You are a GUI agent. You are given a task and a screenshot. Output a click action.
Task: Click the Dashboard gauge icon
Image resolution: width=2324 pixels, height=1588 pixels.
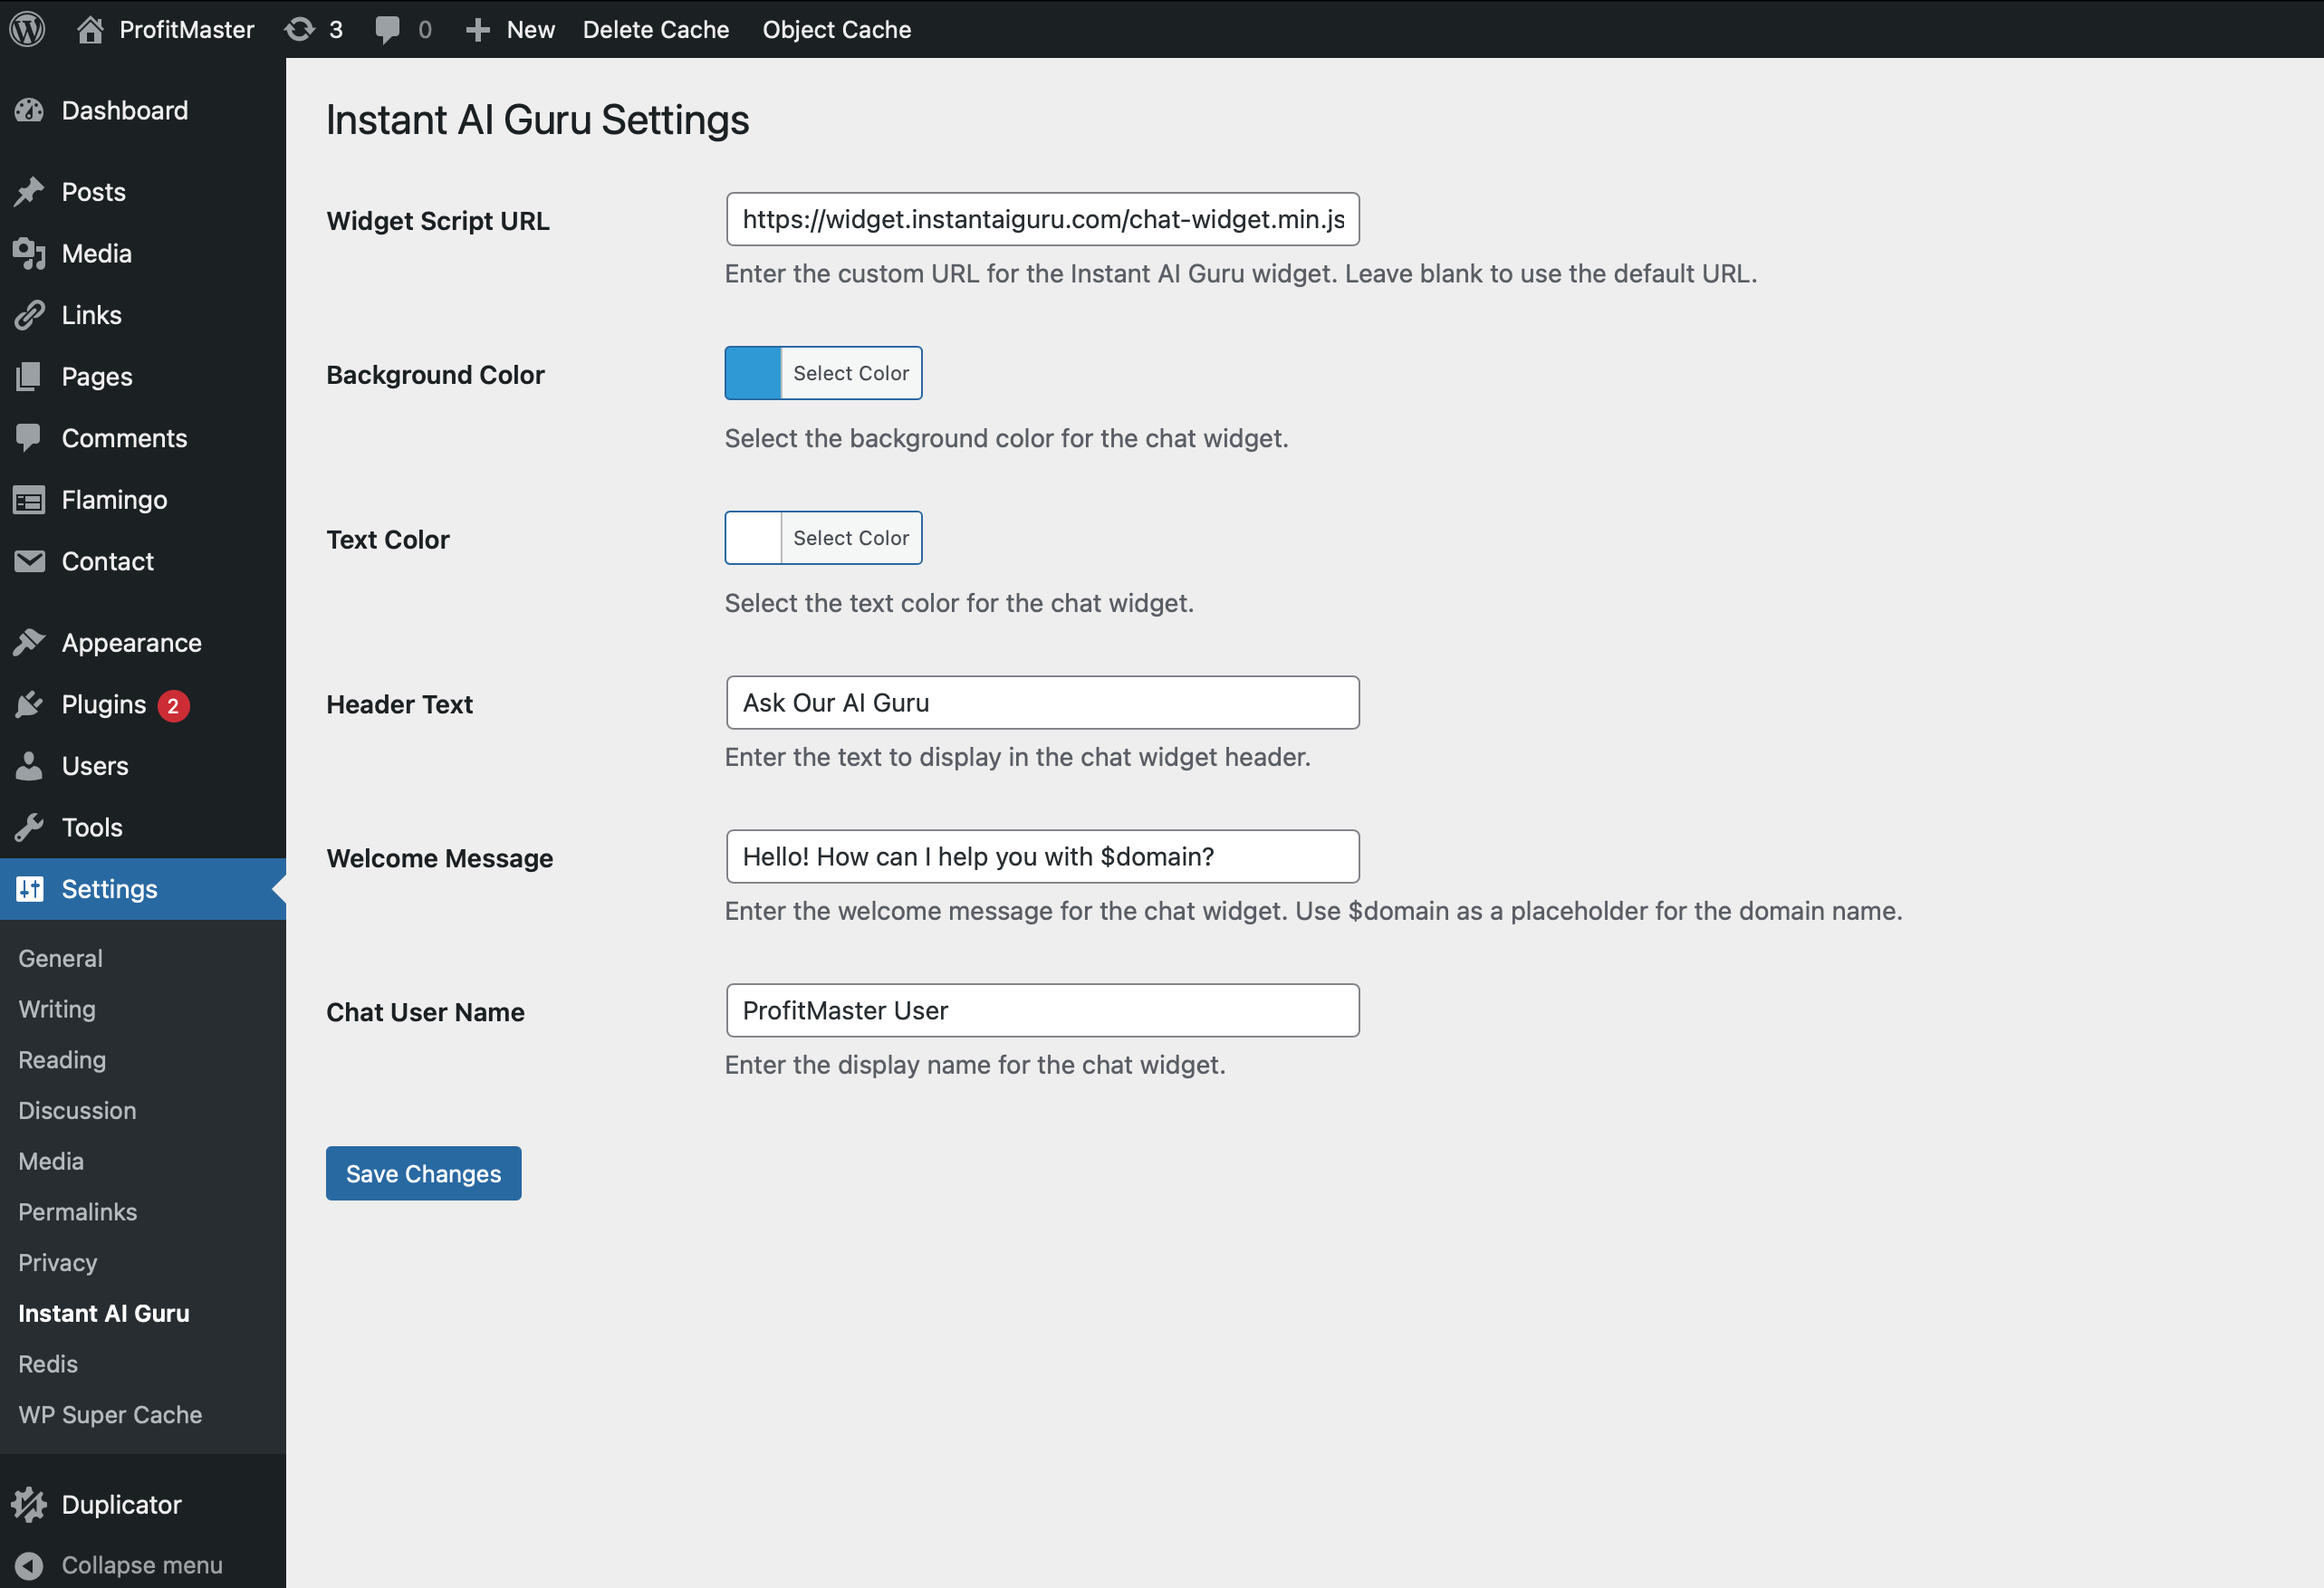29,110
